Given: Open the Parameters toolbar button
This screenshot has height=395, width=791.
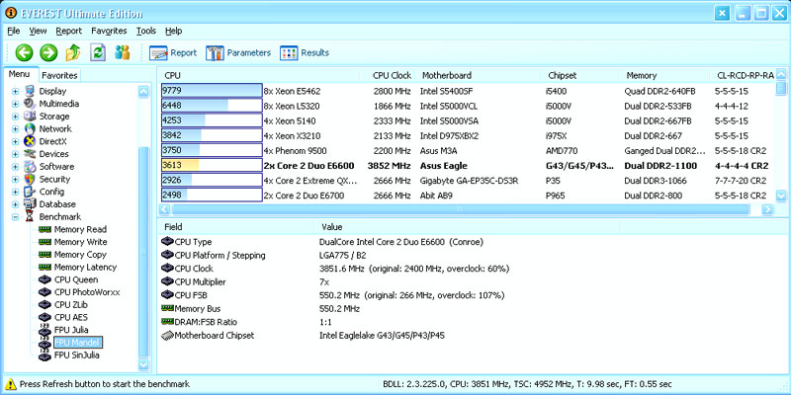Looking at the screenshot, I should point(238,53).
